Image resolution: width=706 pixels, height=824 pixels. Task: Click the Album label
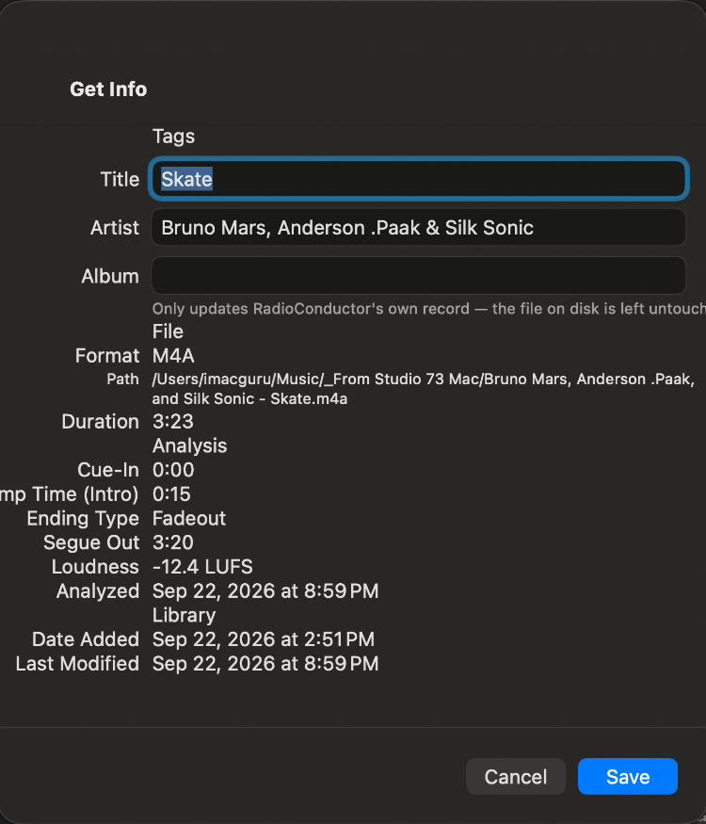(x=110, y=276)
